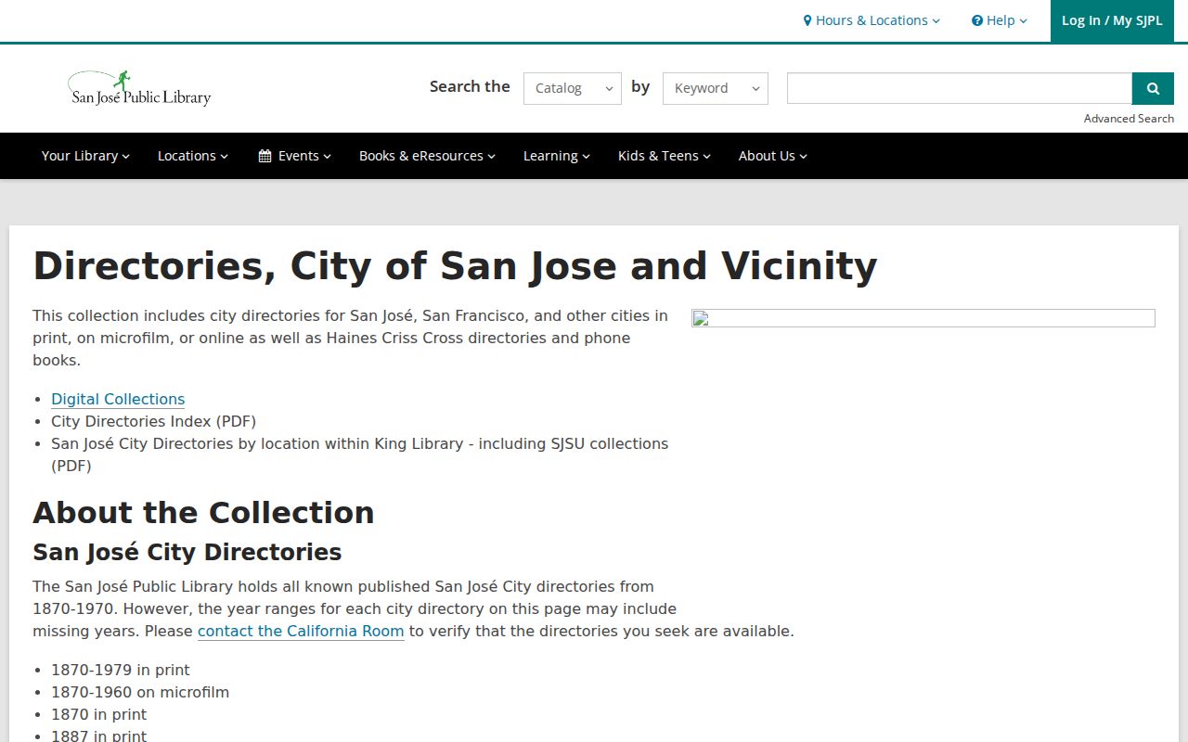This screenshot has width=1188, height=742.
Task: Click the '1870 in print' list item
Action: coord(99,714)
